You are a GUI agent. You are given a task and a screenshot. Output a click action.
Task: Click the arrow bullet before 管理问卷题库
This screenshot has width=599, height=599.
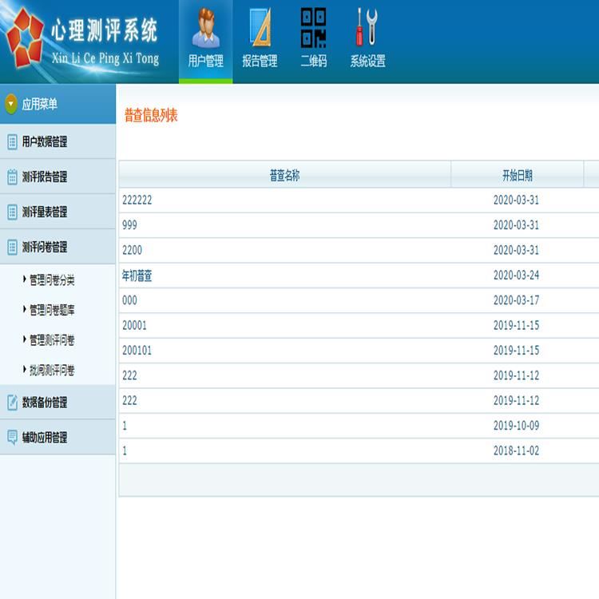click(x=25, y=309)
